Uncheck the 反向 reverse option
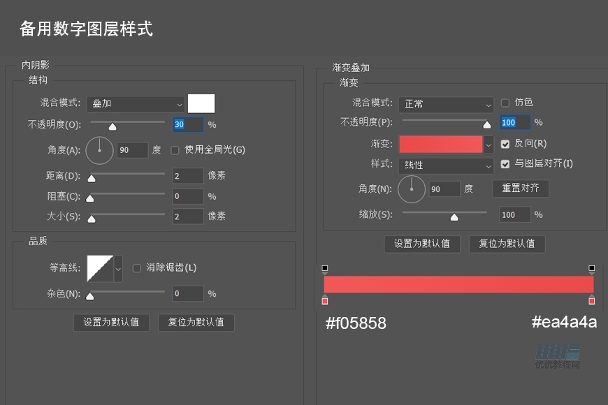The height and width of the screenshot is (405, 608). [505, 143]
